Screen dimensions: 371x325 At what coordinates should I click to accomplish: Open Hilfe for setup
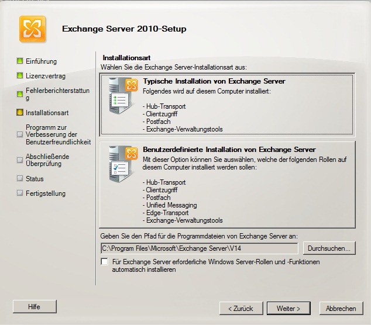click(34, 307)
